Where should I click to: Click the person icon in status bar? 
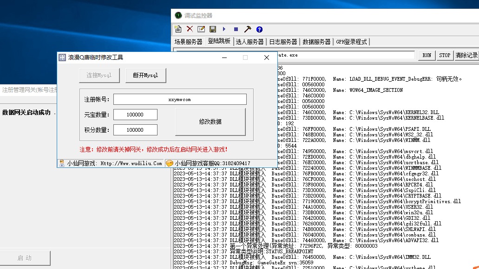coord(62,163)
